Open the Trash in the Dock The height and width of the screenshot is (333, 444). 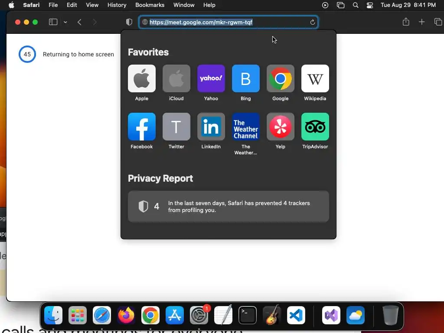click(x=391, y=315)
